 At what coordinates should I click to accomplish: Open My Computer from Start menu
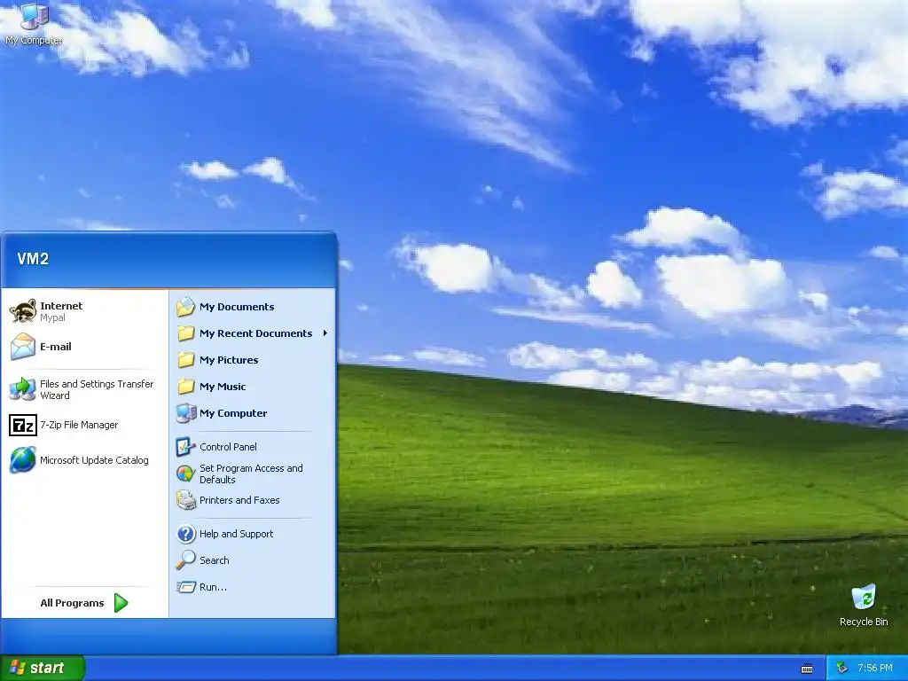tap(253, 413)
